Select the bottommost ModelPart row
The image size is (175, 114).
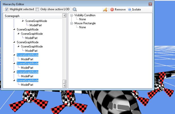(x=27, y=85)
